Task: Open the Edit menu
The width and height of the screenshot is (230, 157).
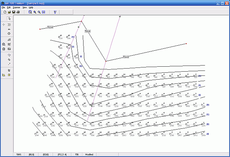Action: click(x=9, y=8)
